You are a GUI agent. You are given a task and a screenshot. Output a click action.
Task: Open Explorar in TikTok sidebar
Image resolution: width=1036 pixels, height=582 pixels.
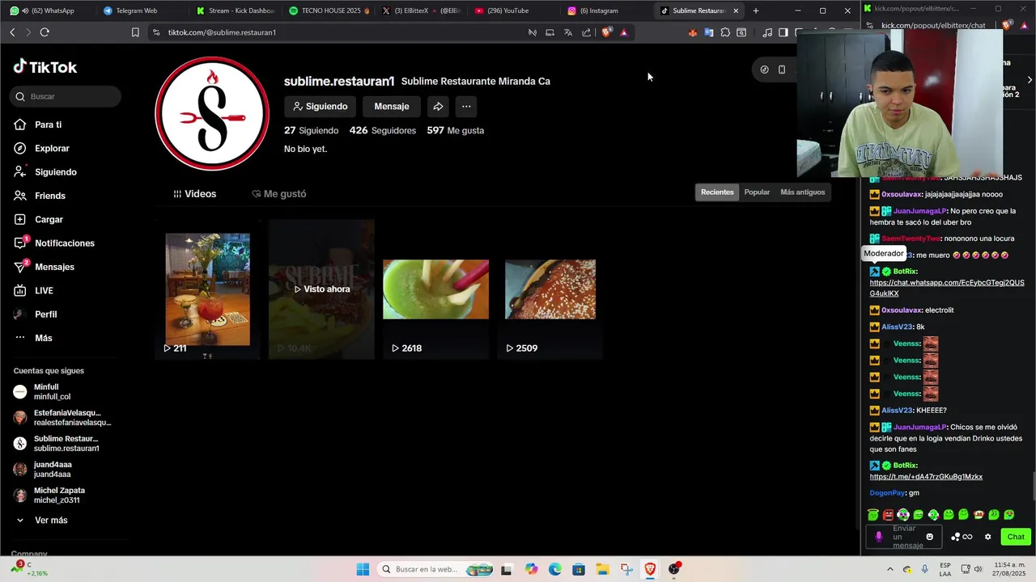coord(52,148)
